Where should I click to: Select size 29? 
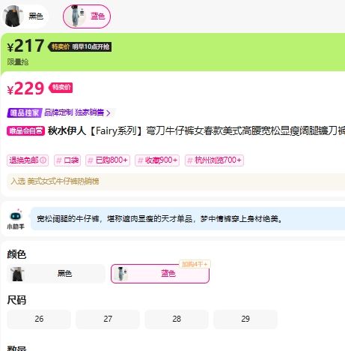click(x=245, y=319)
